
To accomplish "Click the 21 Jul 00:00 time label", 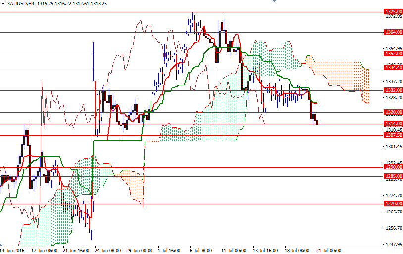I will click(328, 250).
